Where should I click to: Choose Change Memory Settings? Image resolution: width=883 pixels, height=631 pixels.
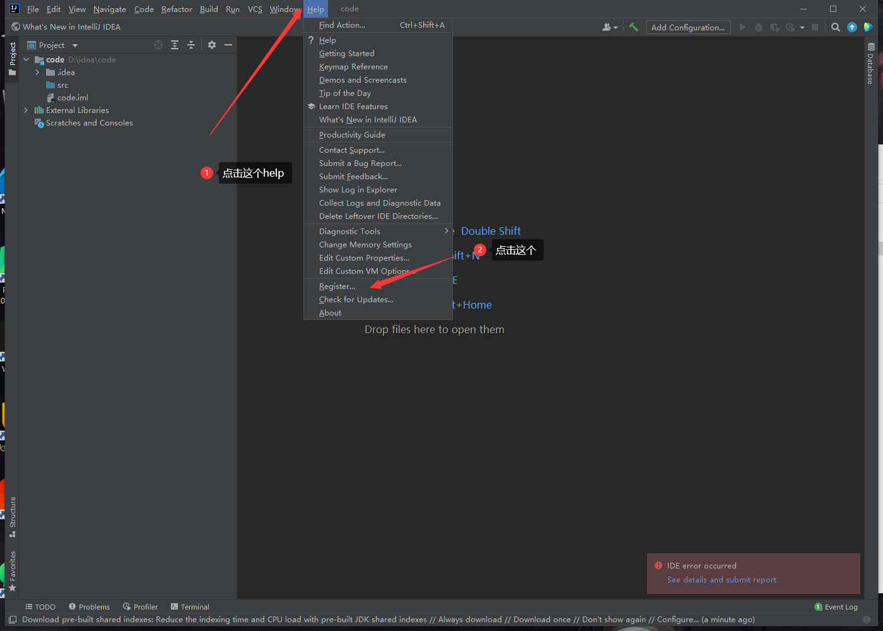tap(378, 245)
